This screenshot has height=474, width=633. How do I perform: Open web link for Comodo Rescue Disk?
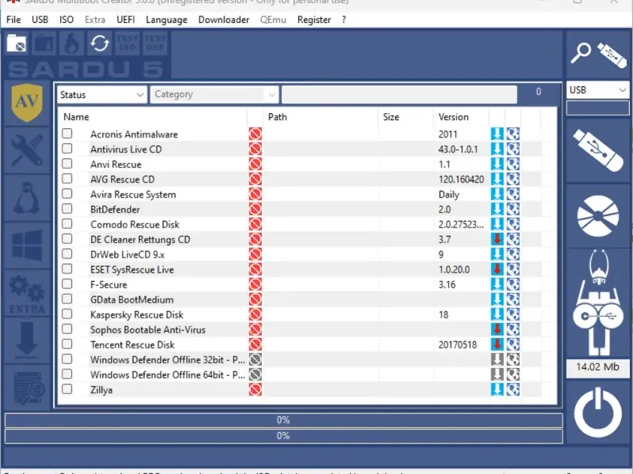click(513, 224)
